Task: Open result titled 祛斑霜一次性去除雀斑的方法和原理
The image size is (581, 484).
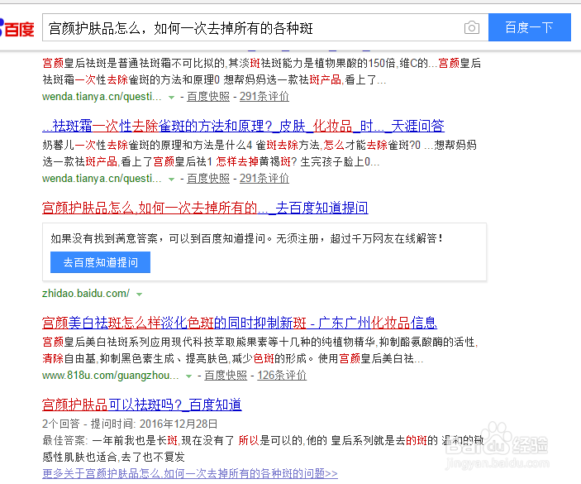Action: [243, 126]
